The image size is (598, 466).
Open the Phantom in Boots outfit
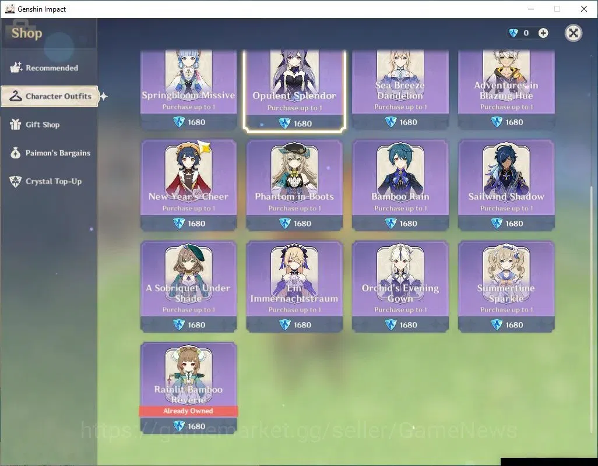[x=294, y=185]
